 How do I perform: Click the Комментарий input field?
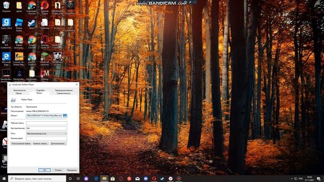(x=47, y=139)
